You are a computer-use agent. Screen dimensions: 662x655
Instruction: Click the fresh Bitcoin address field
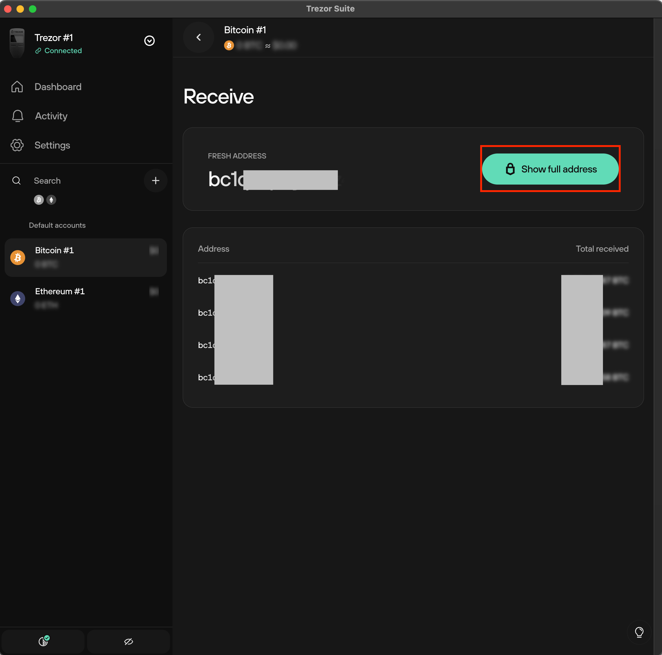(x=273, y=178)
